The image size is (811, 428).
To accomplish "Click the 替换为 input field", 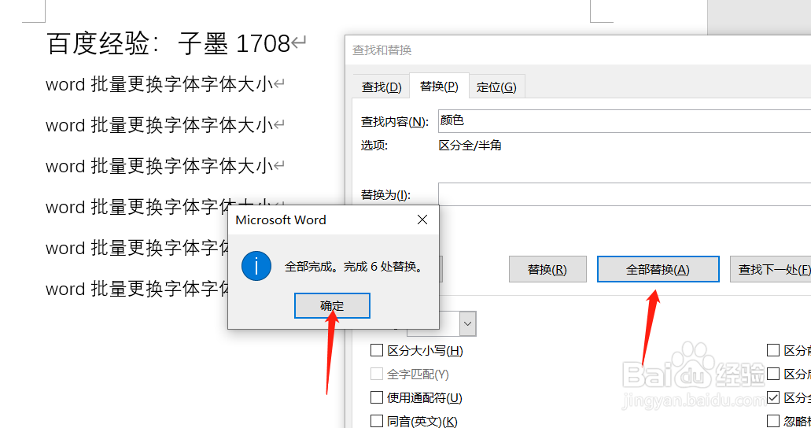I will [x=625, y=194].
